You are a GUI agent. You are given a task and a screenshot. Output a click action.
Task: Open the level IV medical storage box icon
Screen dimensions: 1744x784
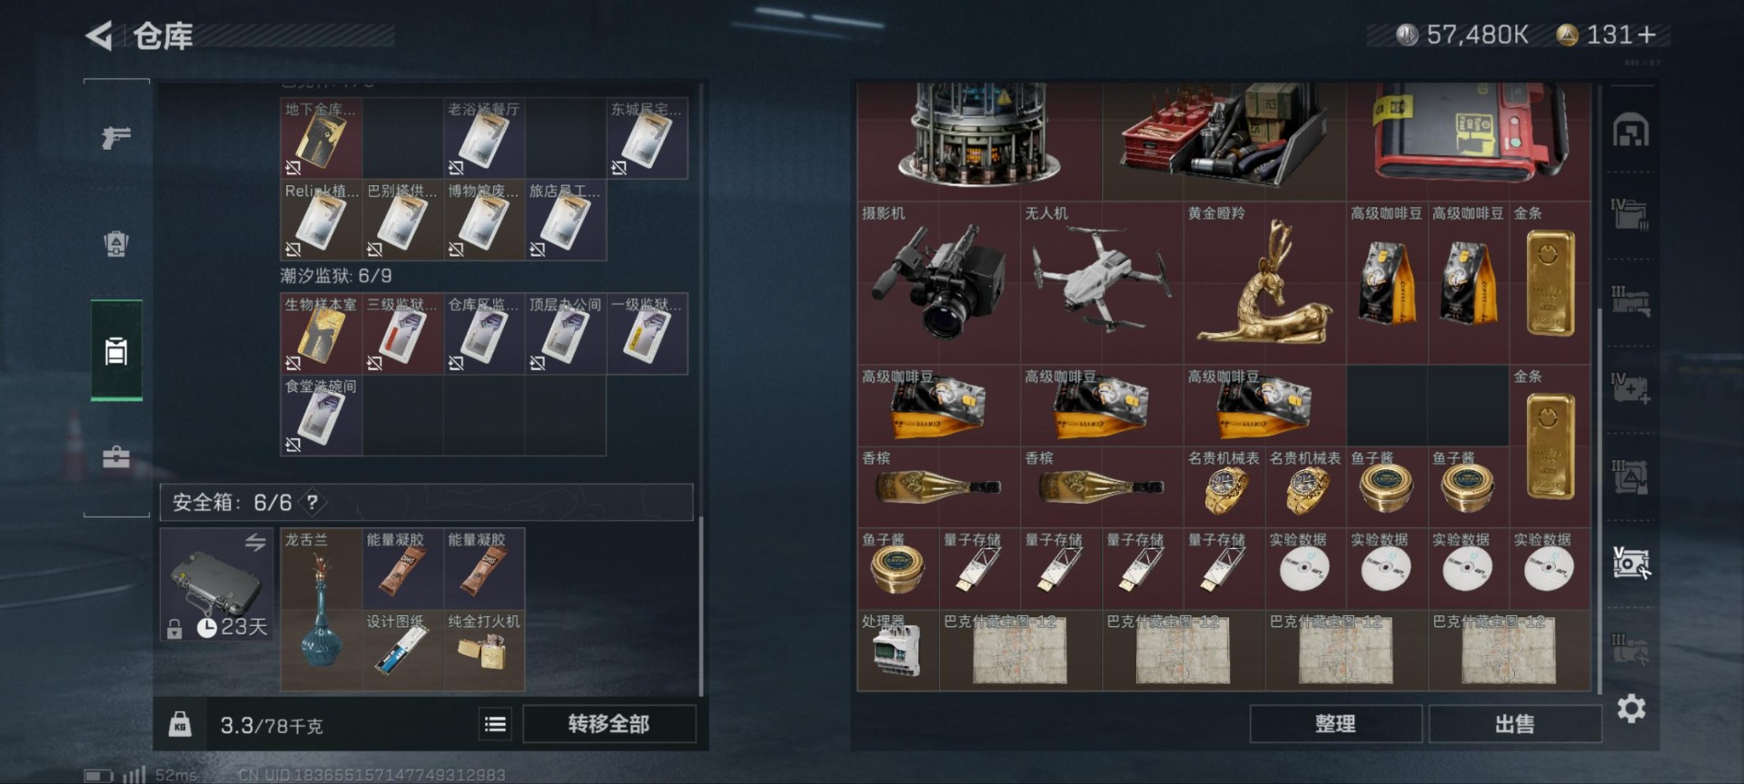point(1631,388)
